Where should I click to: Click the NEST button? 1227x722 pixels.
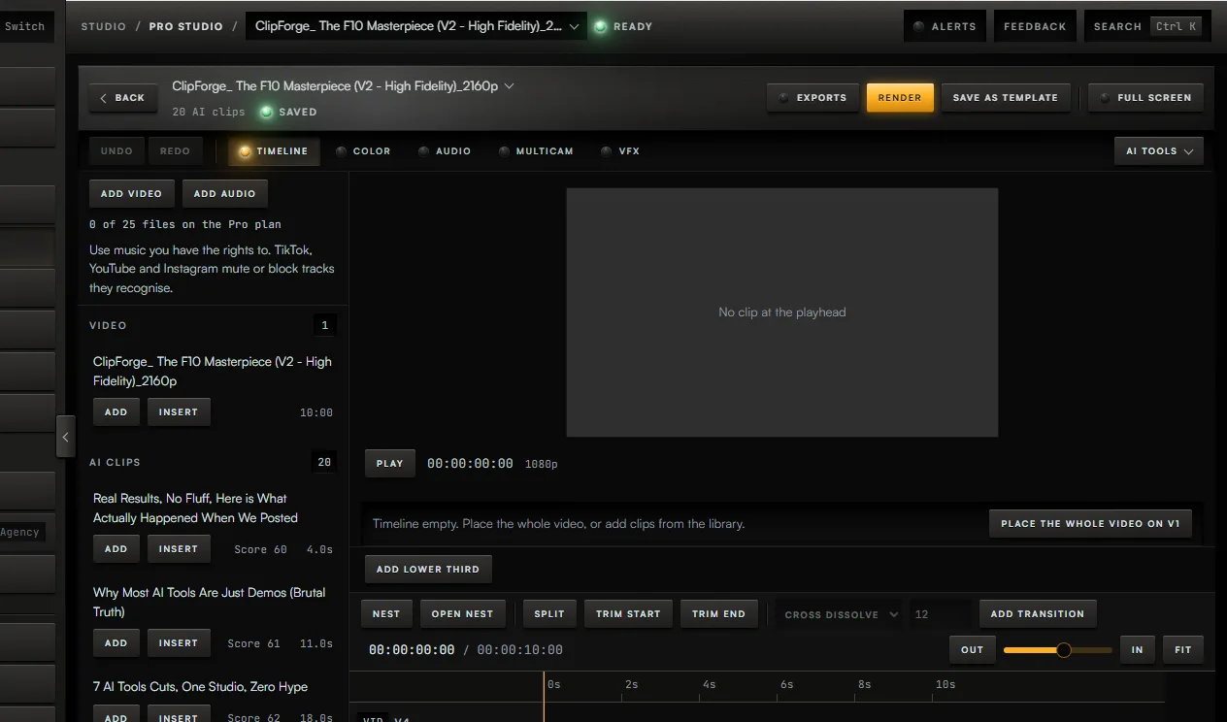[x=386, y=614]
